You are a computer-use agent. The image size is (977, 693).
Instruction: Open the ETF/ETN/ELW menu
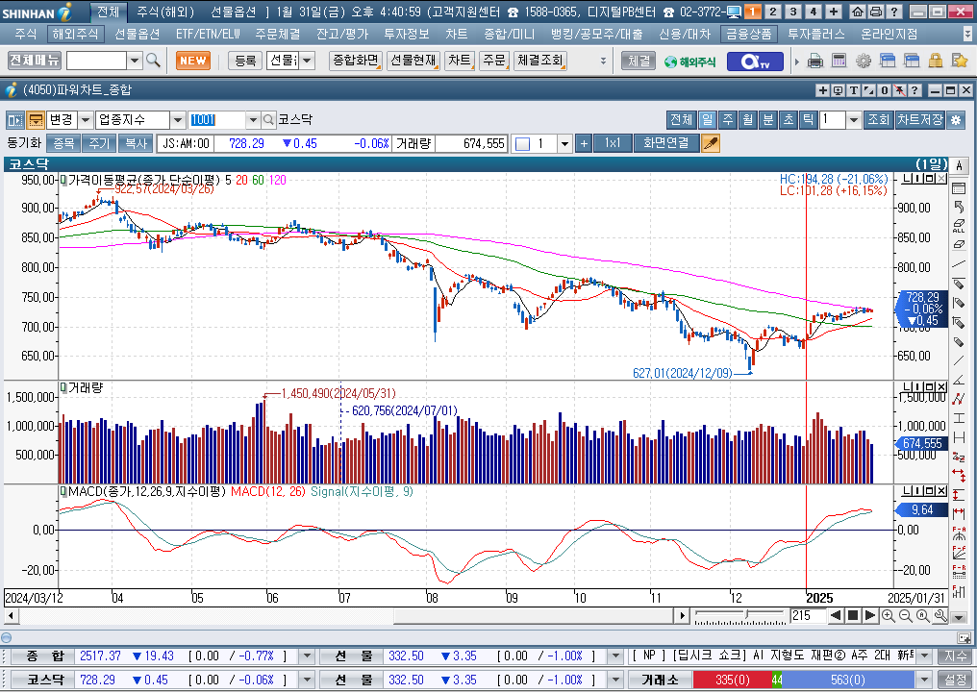tap(208, 34)
